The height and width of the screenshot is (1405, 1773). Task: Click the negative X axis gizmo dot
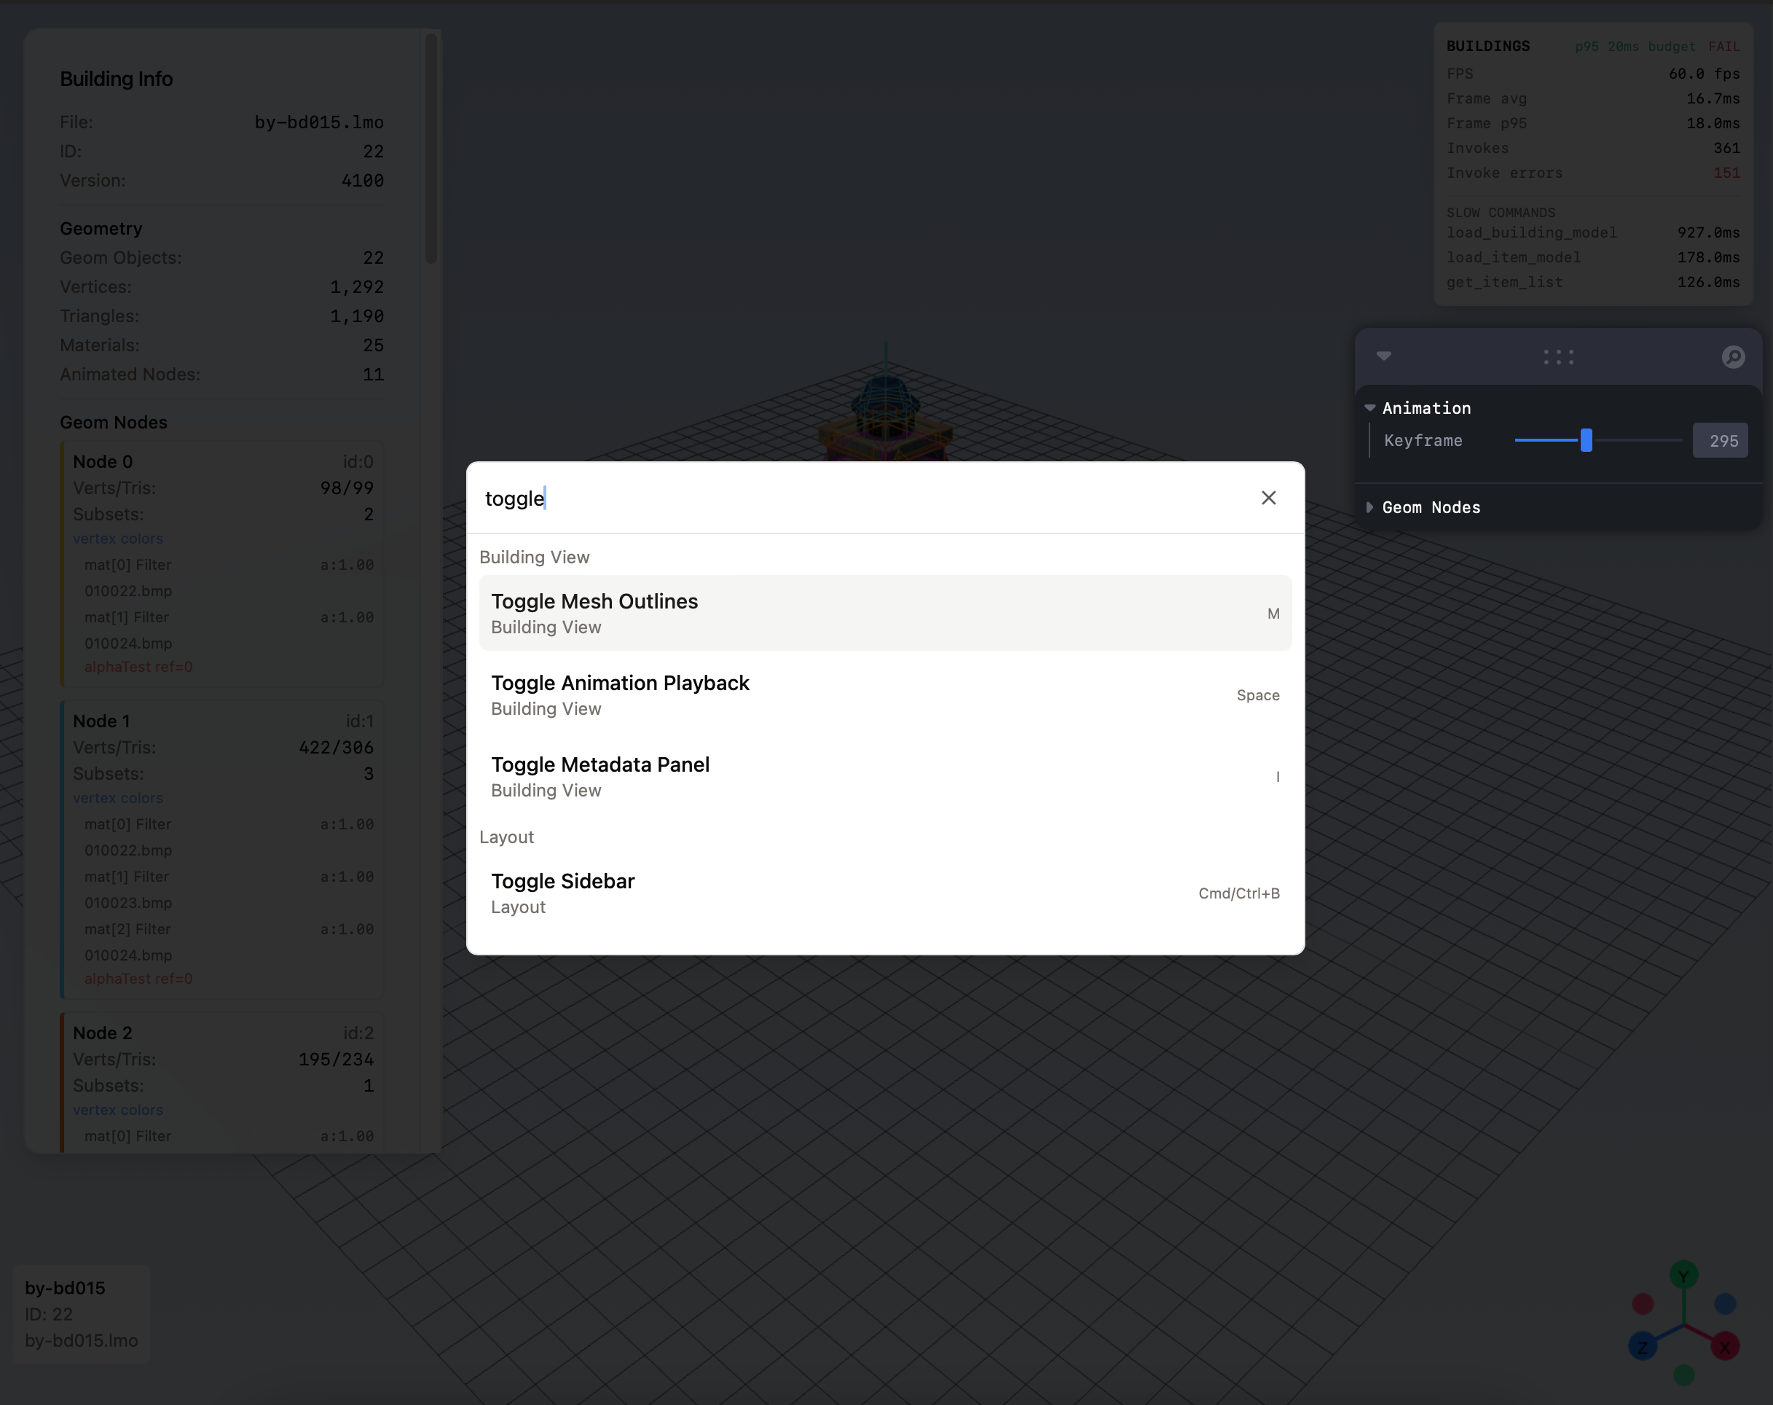1642,1303
